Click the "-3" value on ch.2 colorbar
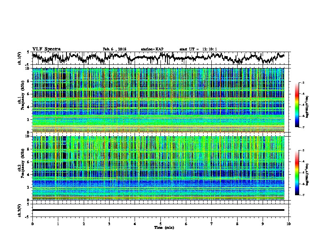This screenshot has width=325, height=251. (302, 151)
